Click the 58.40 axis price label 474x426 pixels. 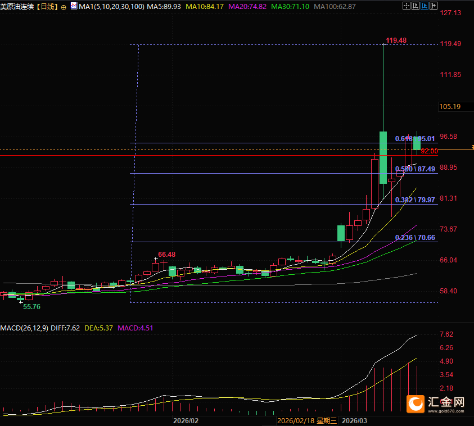tap(449, 291)
